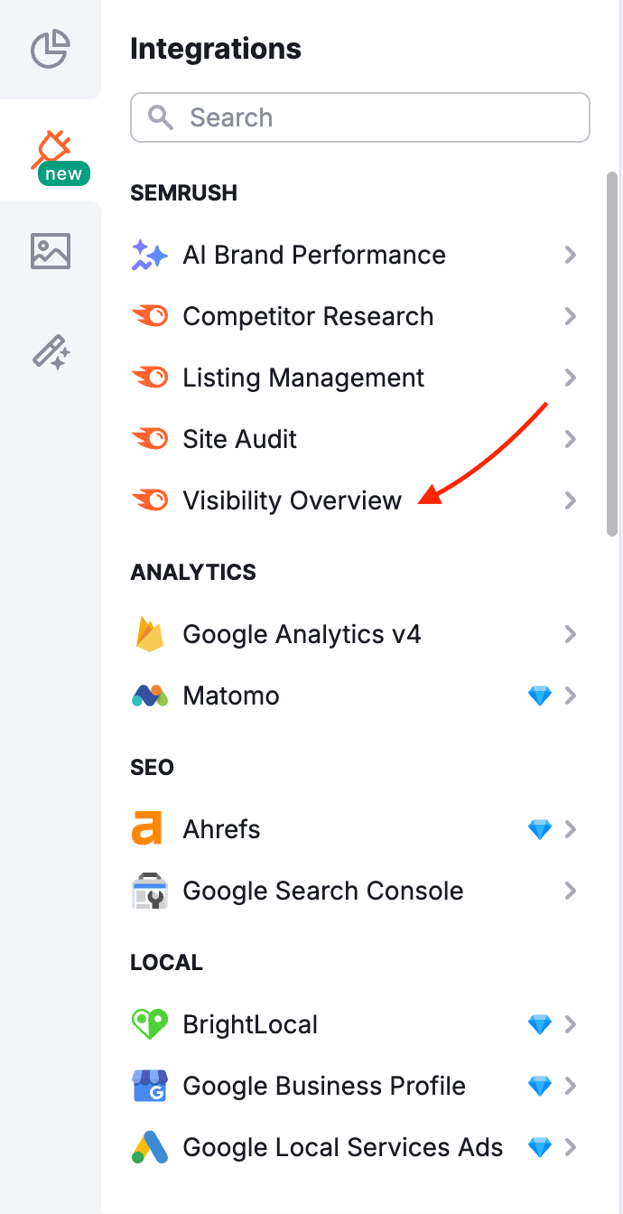Select the Ahrefs logo icon
Viewport: 623px width, 1214px height.
[x=150, y=829]
